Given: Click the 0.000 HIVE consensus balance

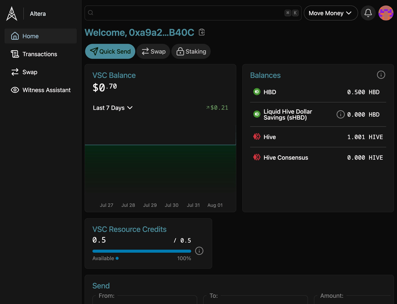Looking at the screenshot, I should click(365, 158).
